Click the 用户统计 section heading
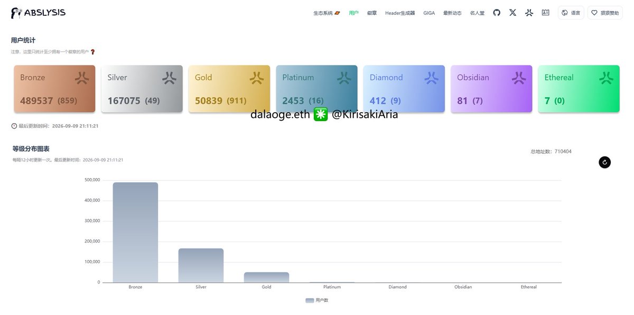 (x=23, y=40)
